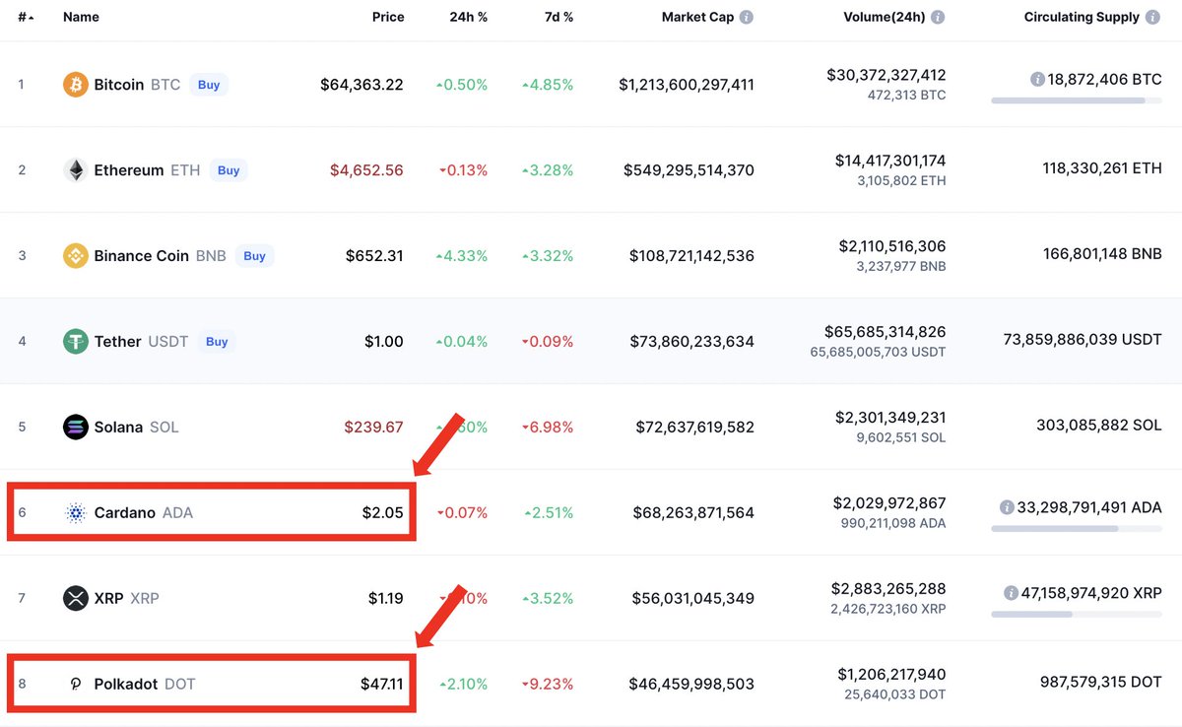
Task: Click Solana supply 303,085,882 SOL
Action: click(x=1099, y=427)
